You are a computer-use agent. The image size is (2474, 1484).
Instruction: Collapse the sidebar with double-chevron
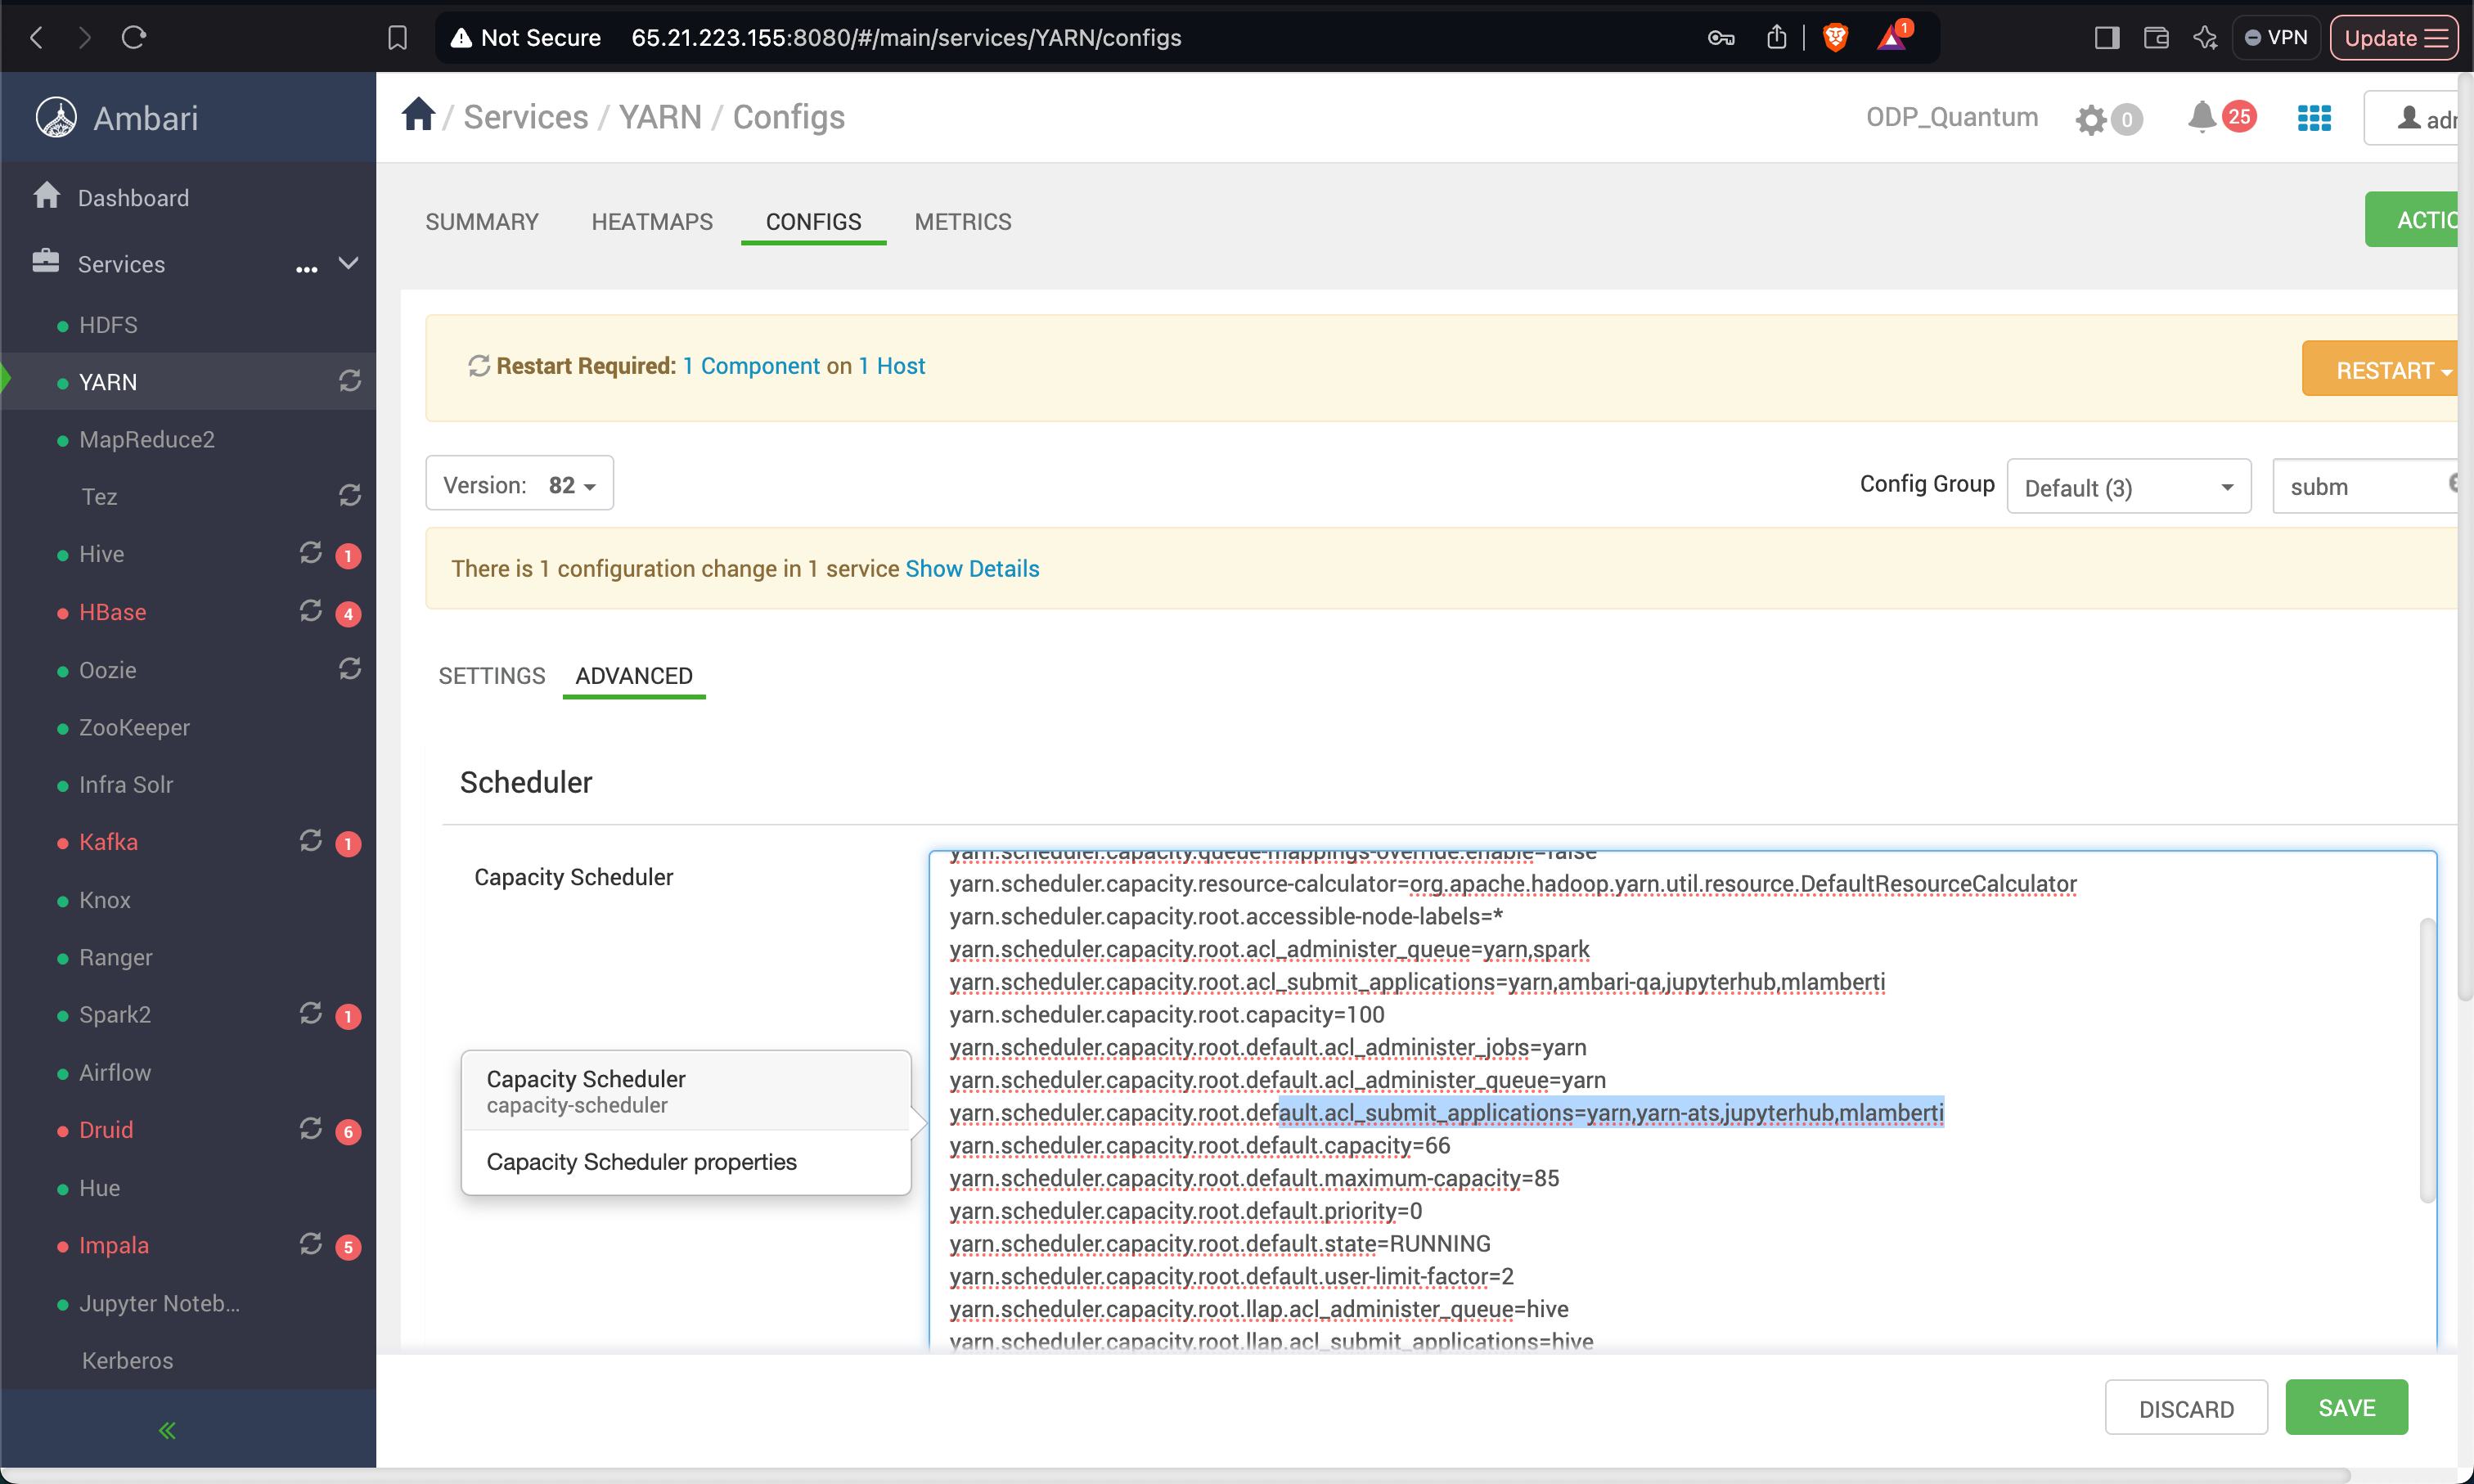coord(167,1431)
